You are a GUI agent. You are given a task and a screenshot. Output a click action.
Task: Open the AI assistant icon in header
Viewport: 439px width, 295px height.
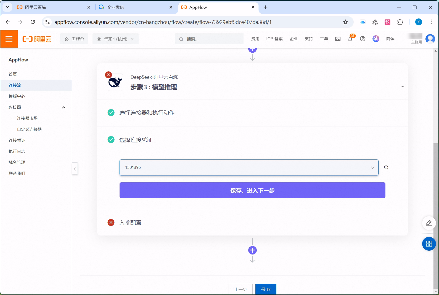(376, 39)
